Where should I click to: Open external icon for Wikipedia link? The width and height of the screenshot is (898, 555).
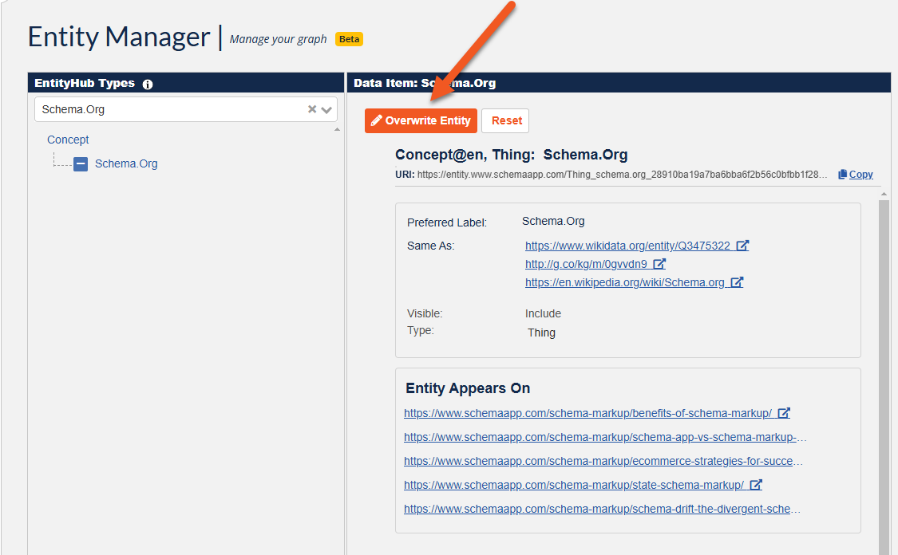(x=737, y=282)
